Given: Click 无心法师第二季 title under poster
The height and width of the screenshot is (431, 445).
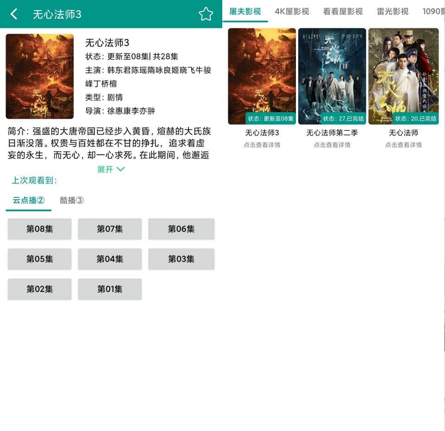Looking at the screenshot, I should click(332, 133).
